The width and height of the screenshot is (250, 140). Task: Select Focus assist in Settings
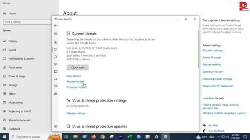pyautogui.click(x=12, y=67)
